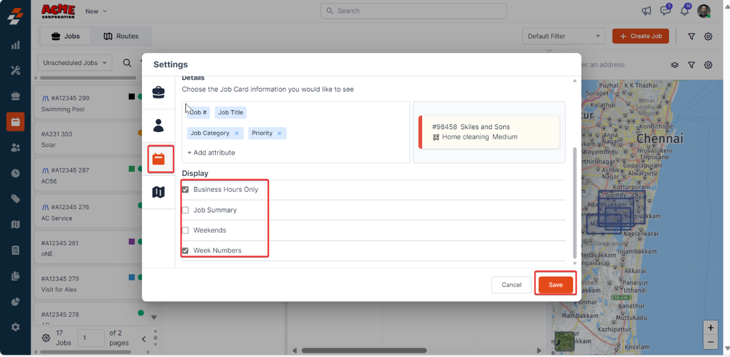Click the filter funnel icon beside Create Job
The height and width of the screenshot is (357, 730).
pyautogui.click(x=691, y=36)
